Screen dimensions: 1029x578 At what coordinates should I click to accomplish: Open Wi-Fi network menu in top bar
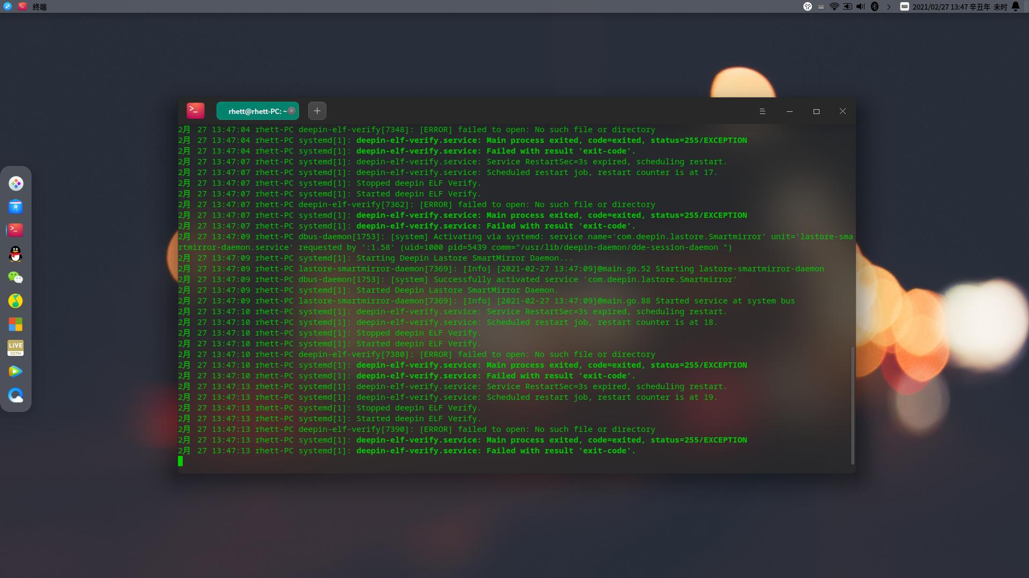(x=834, y=6)
